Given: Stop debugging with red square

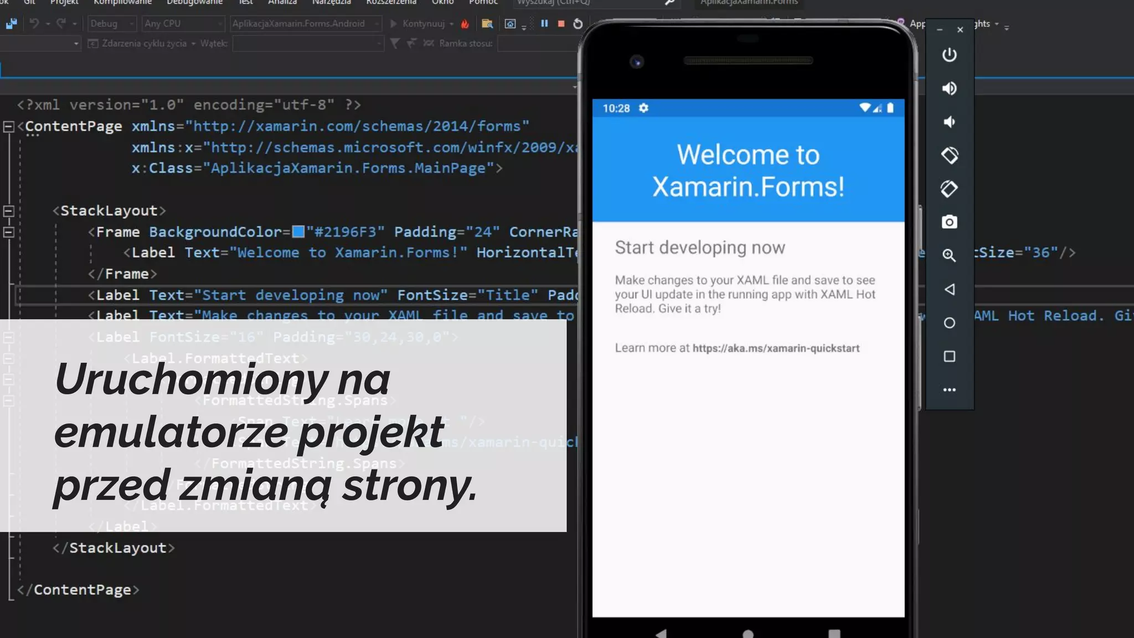Looking at the screenshot, I should (561, 23).
